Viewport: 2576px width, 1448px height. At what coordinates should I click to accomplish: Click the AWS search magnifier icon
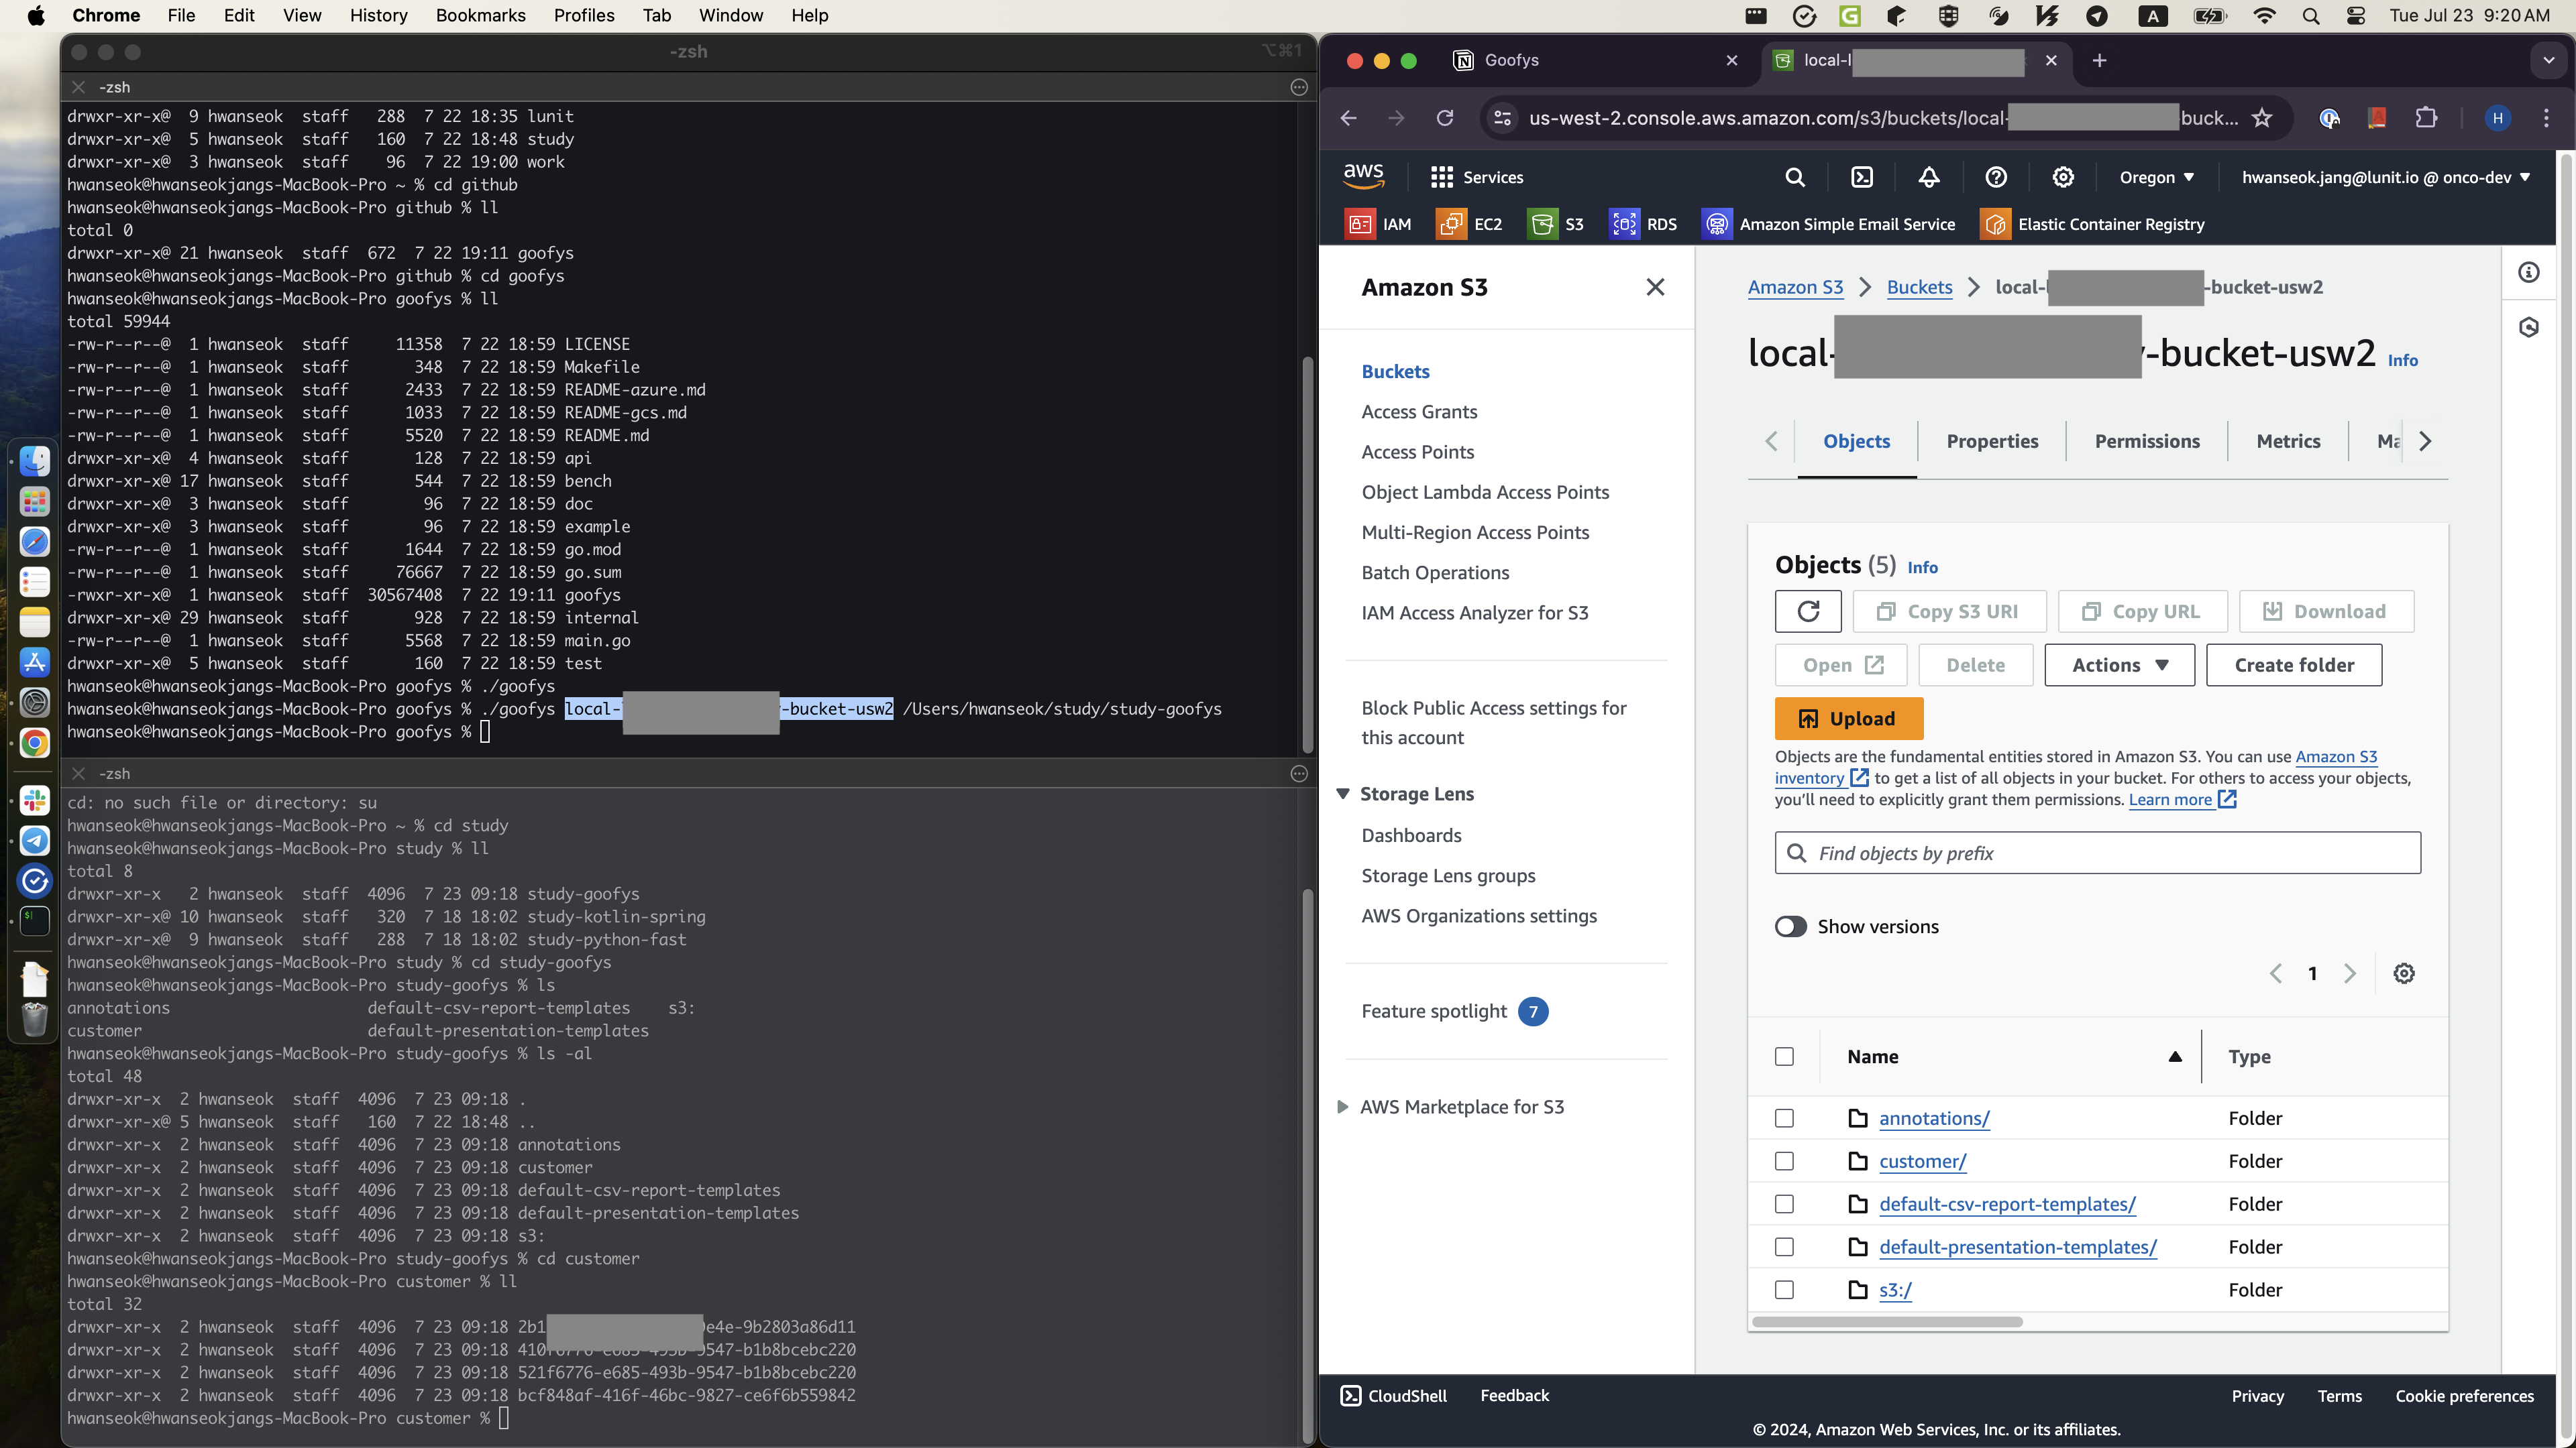[1795, 177]
